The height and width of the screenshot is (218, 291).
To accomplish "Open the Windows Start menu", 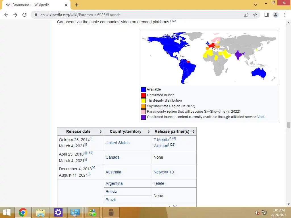I will tap(7, 212).
